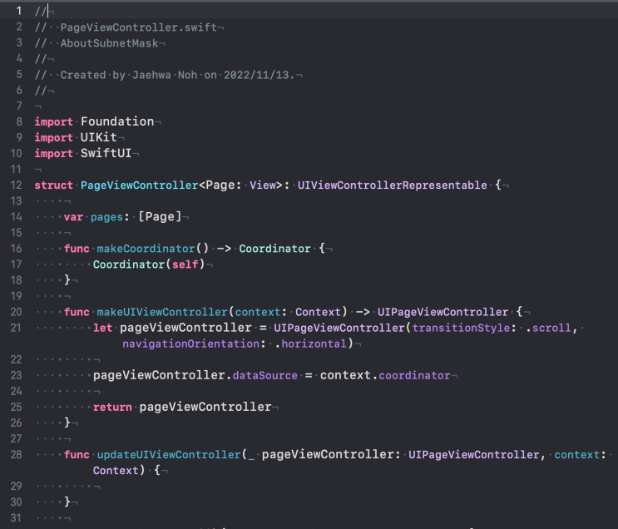Click the 'pages' variable name on line 14
Image resolution: width=618 pixels, height=529 pixels.
106,217
